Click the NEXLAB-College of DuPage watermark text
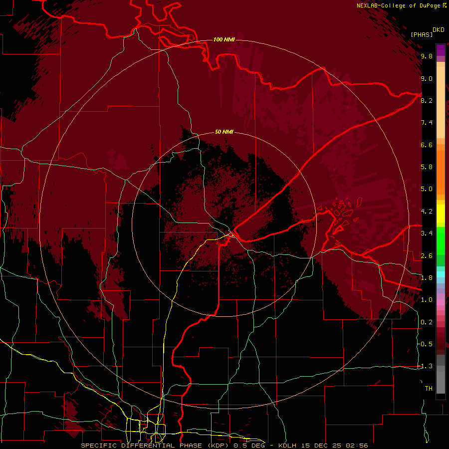 (x=401, y=5)
